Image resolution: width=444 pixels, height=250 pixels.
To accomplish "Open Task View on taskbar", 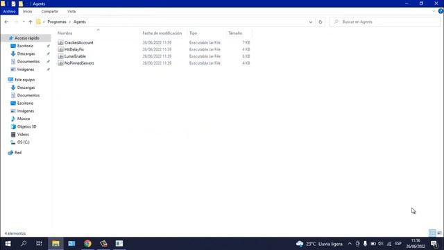I will (x=39, y=244).
